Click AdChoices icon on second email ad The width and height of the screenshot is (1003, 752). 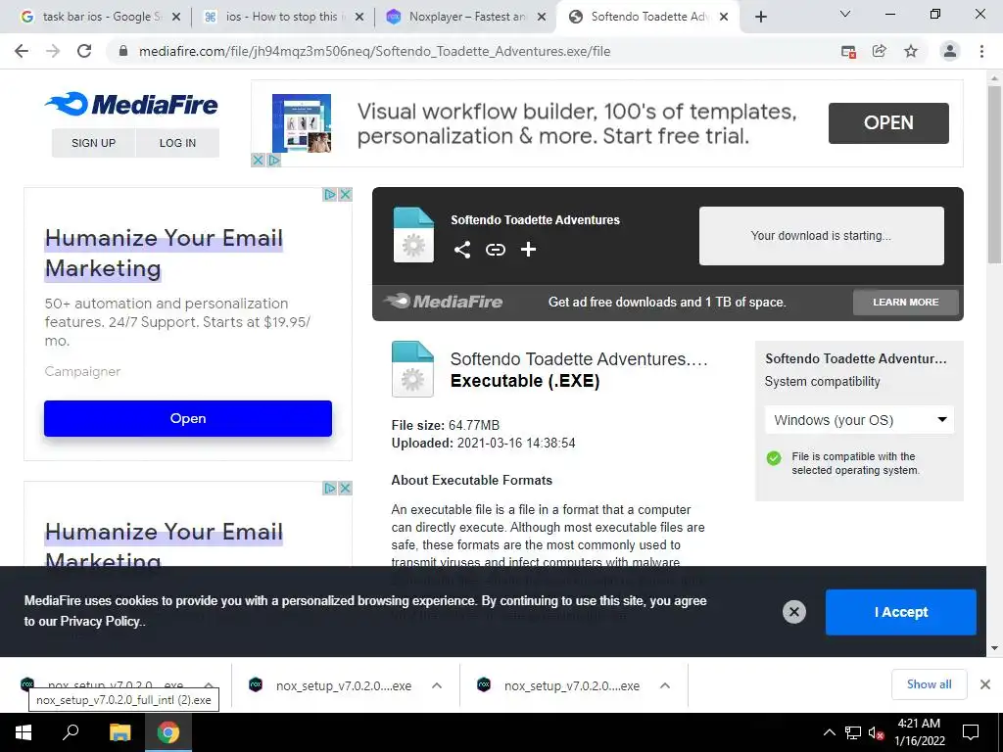[x=329, y=488]
